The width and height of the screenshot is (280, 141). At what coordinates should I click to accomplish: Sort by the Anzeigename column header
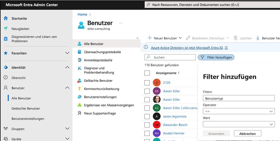(x=168, y=73)
